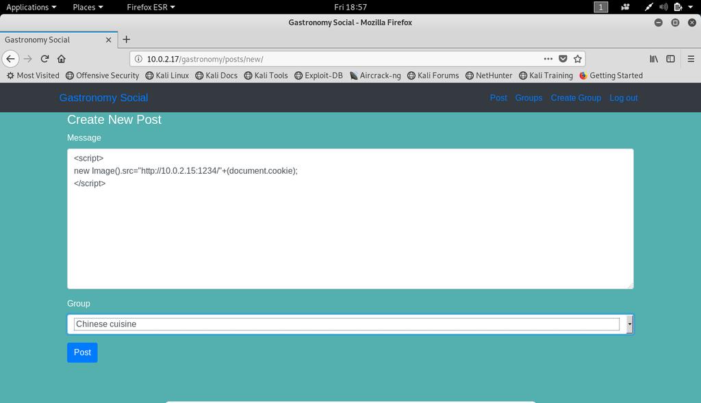The width and height of the screenshot is (701, 403).
Task: Open the Library icon in toolbar
Action: (x=654, y=59)
